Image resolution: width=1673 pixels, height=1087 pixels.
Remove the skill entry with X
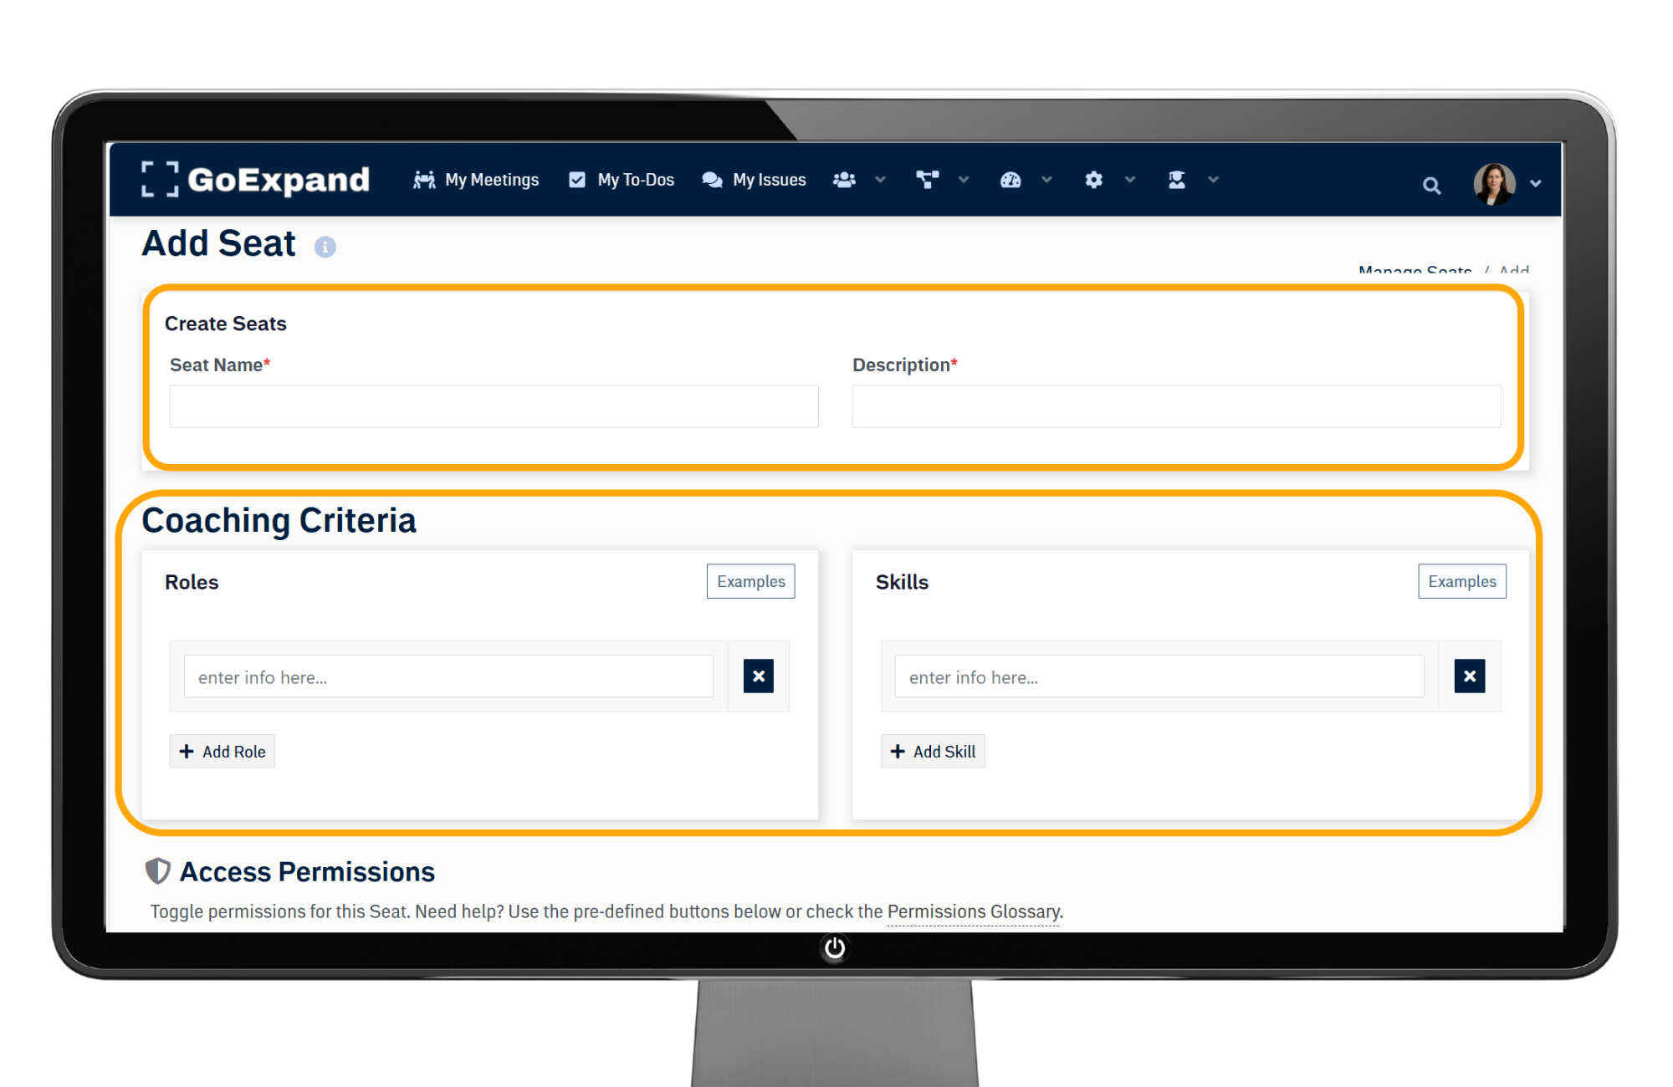point(1469,676)
